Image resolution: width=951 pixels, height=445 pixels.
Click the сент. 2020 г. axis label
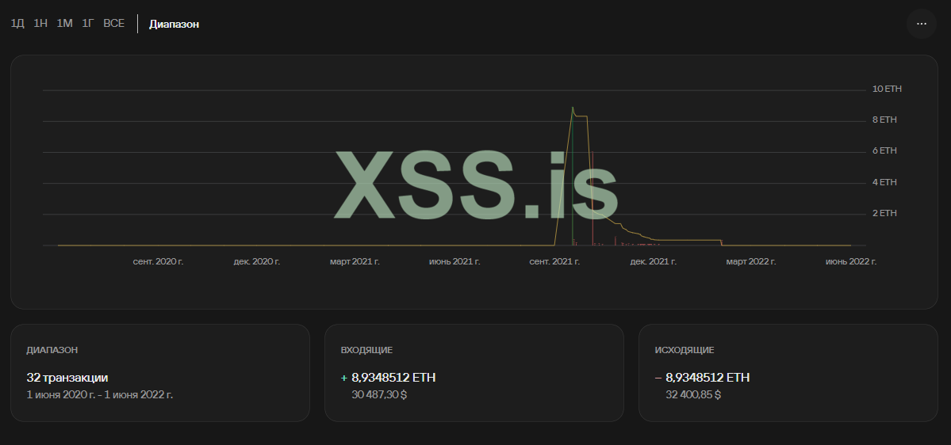[x=159, y=261]
